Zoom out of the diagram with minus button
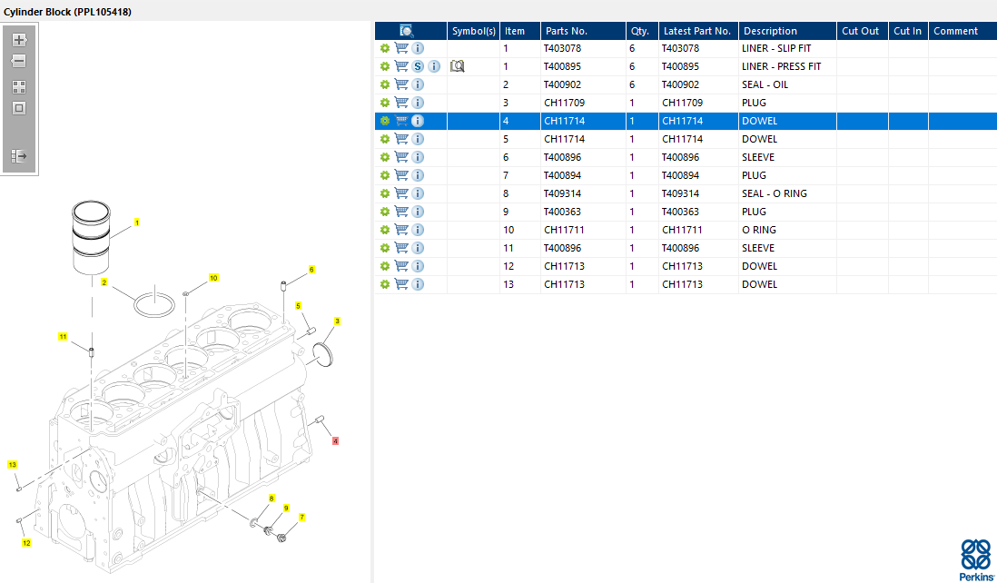The image size is (997, 583). pyautogui.click(x=18, y=62)
